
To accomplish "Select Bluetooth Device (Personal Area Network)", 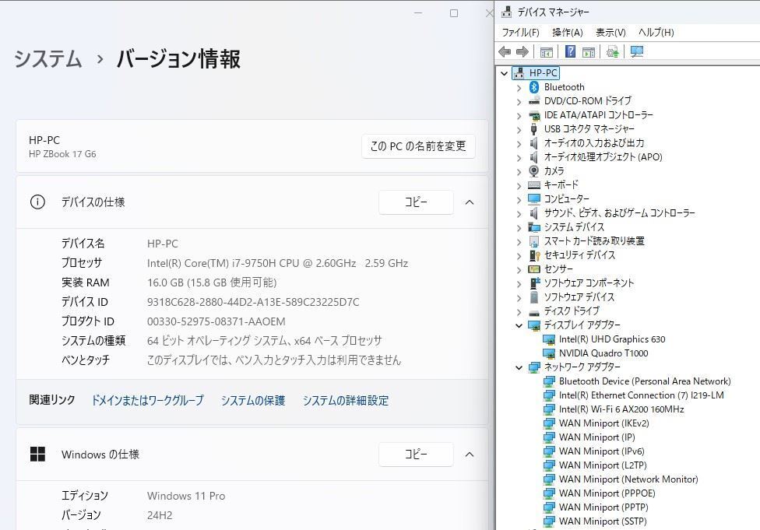I will [x=645, y=381].
